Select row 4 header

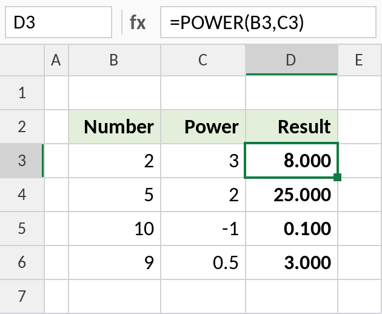[22, 195]
